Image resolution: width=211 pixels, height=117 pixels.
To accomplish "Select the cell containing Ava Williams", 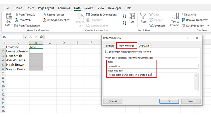I will [17, 60].
